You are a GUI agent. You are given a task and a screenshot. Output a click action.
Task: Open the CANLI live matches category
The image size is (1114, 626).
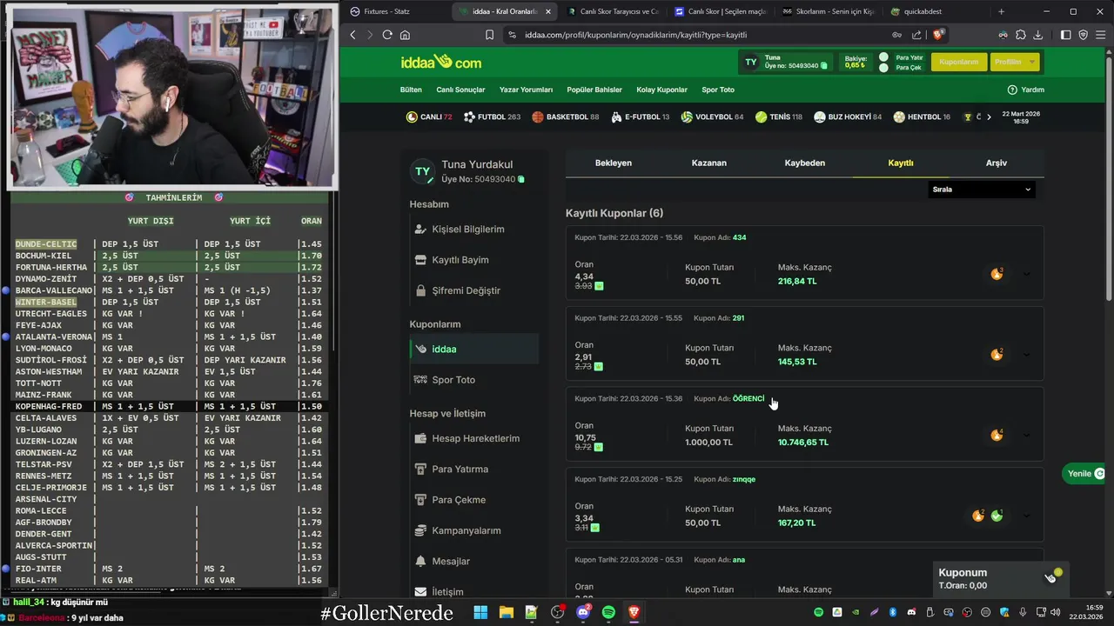(429, 117)
